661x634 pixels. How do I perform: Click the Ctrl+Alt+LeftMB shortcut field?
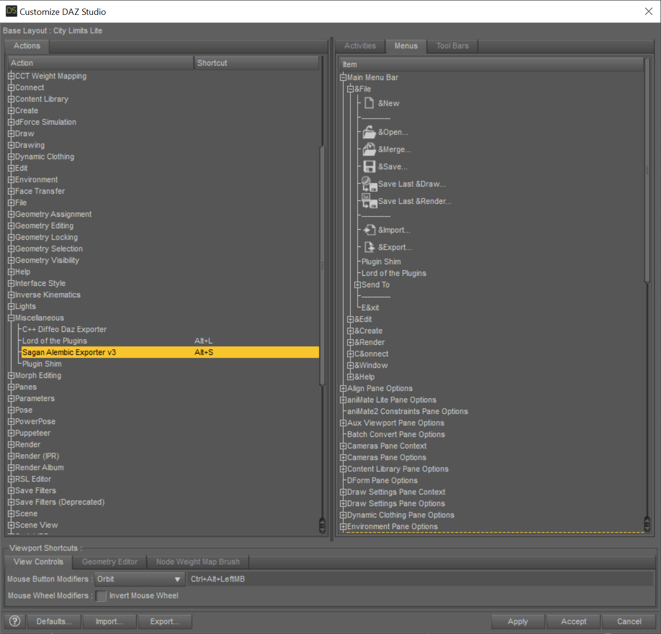[421, 579]
